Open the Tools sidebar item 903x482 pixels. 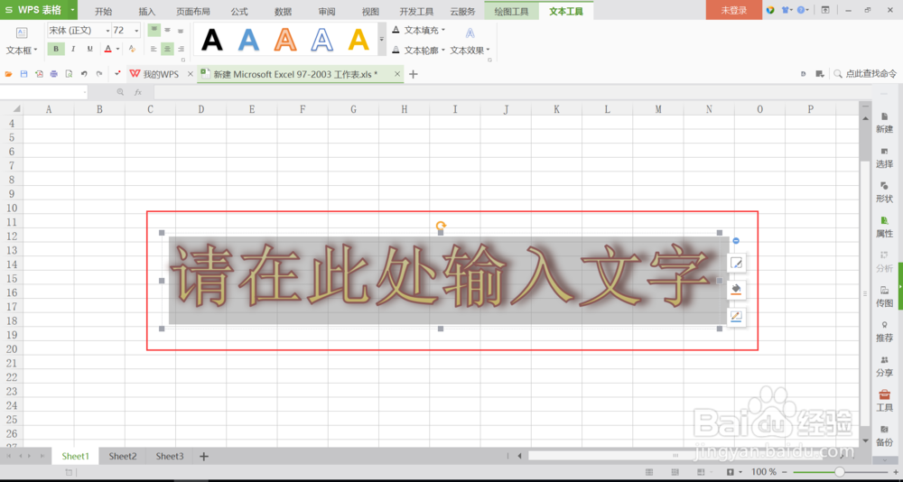pyautogui.click(x=885, y=402)
